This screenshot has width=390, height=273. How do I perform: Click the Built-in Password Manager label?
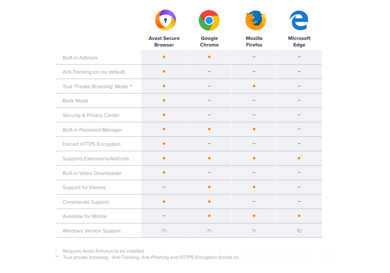tap(92, 130)
